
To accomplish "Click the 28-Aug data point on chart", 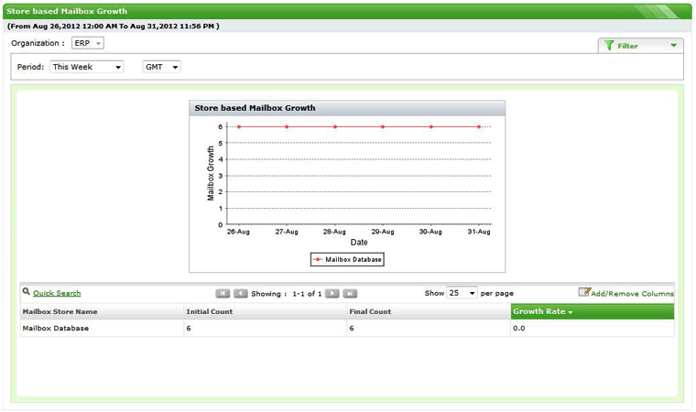I will pyautogui.click(x=335, y=127).
